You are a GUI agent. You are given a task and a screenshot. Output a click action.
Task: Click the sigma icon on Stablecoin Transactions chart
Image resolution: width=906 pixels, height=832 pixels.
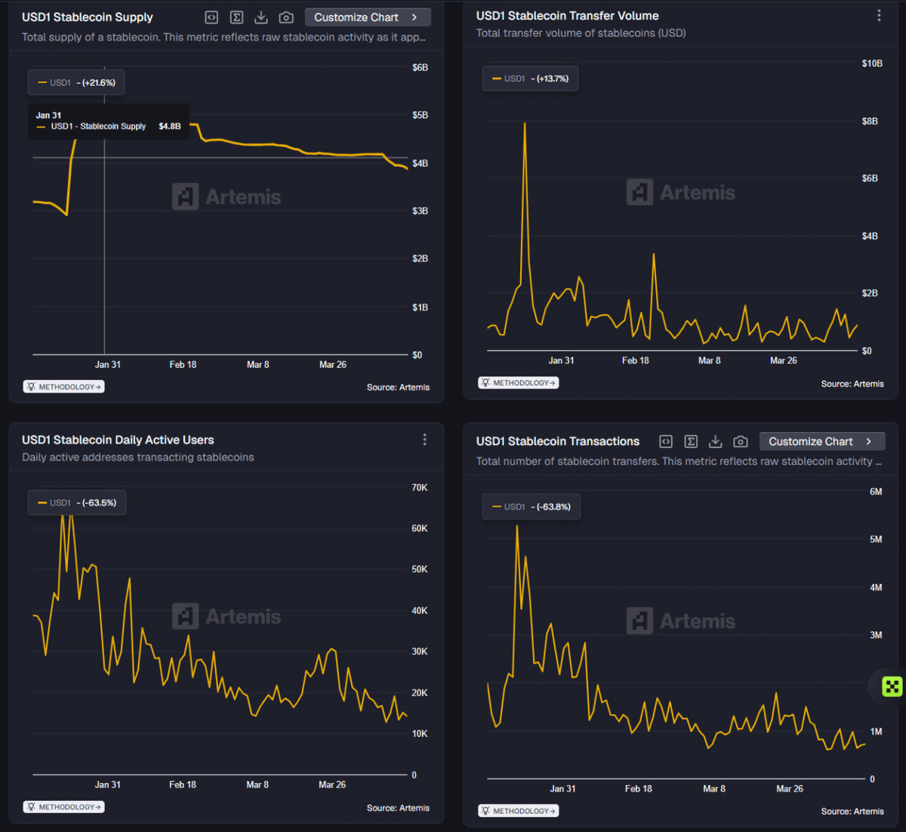coord(691,441)
